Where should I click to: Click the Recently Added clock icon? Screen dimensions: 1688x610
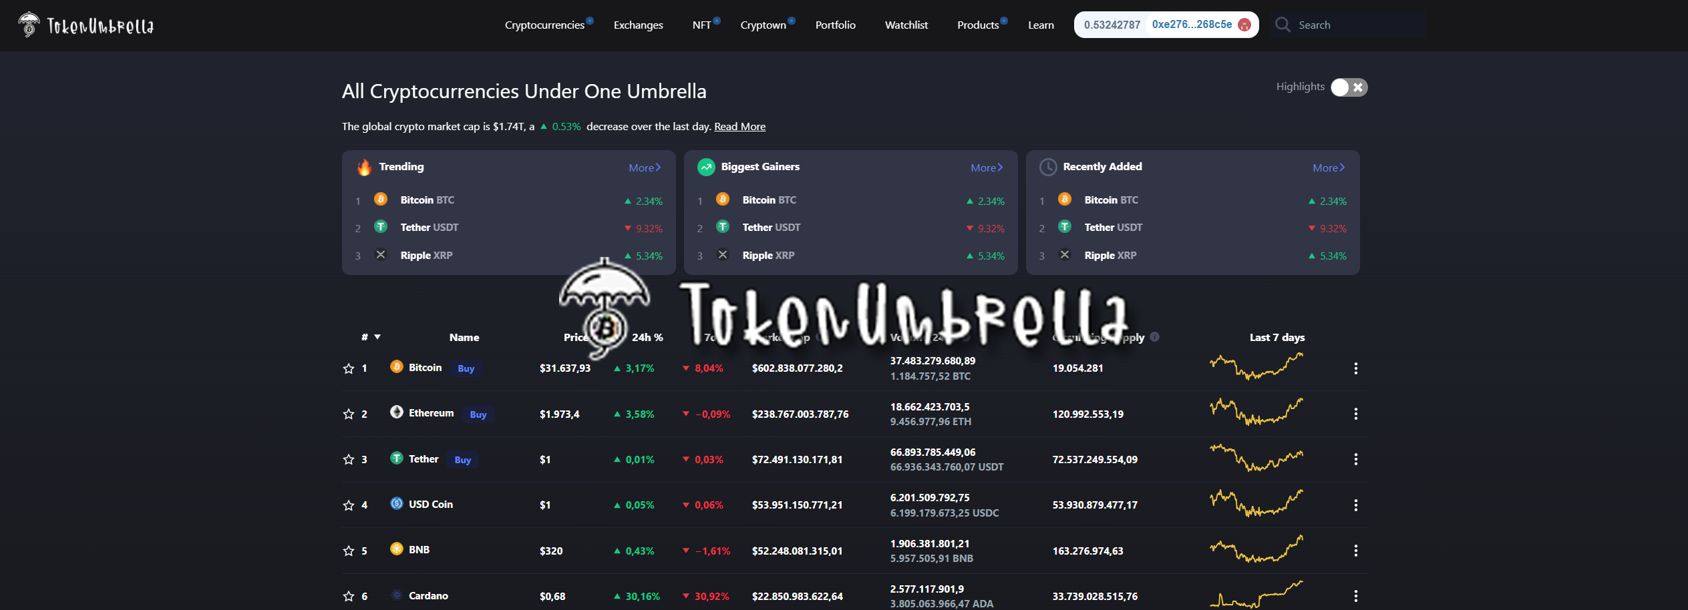(1048, 167)
